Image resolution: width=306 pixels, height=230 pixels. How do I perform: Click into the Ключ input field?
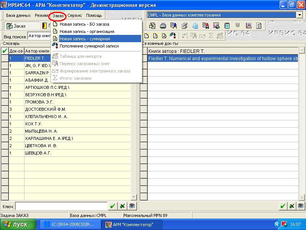[61, 206]
